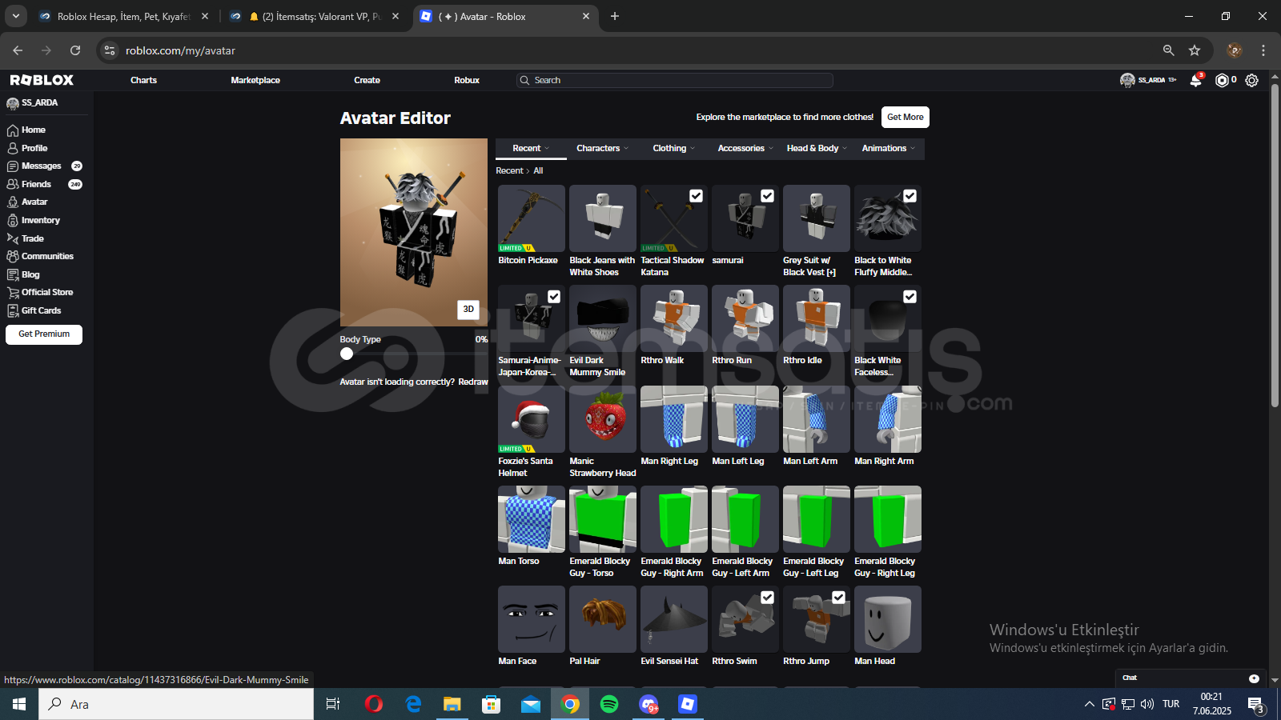Open Friends list in sidebar
The image size is (1281, 720).
click(x=36, y=184)
